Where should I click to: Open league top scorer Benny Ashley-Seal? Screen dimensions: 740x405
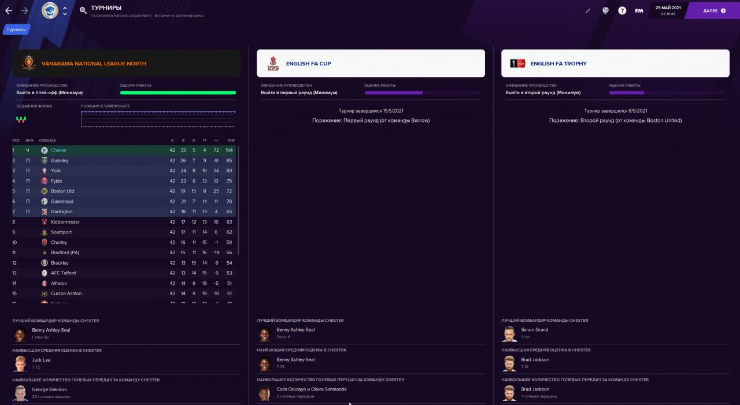click(x=51, y=330)
